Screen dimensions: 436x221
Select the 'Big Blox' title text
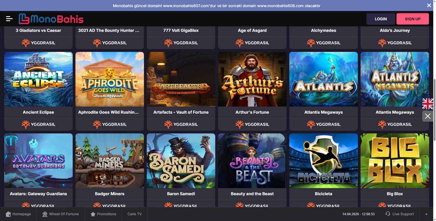click(x=395, y=194)
